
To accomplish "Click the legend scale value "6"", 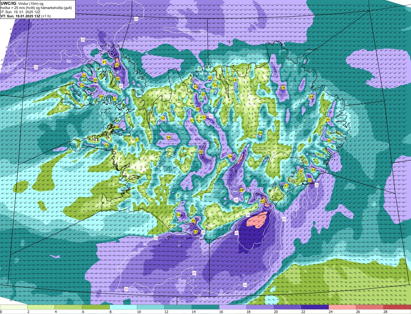I will 83,312.
